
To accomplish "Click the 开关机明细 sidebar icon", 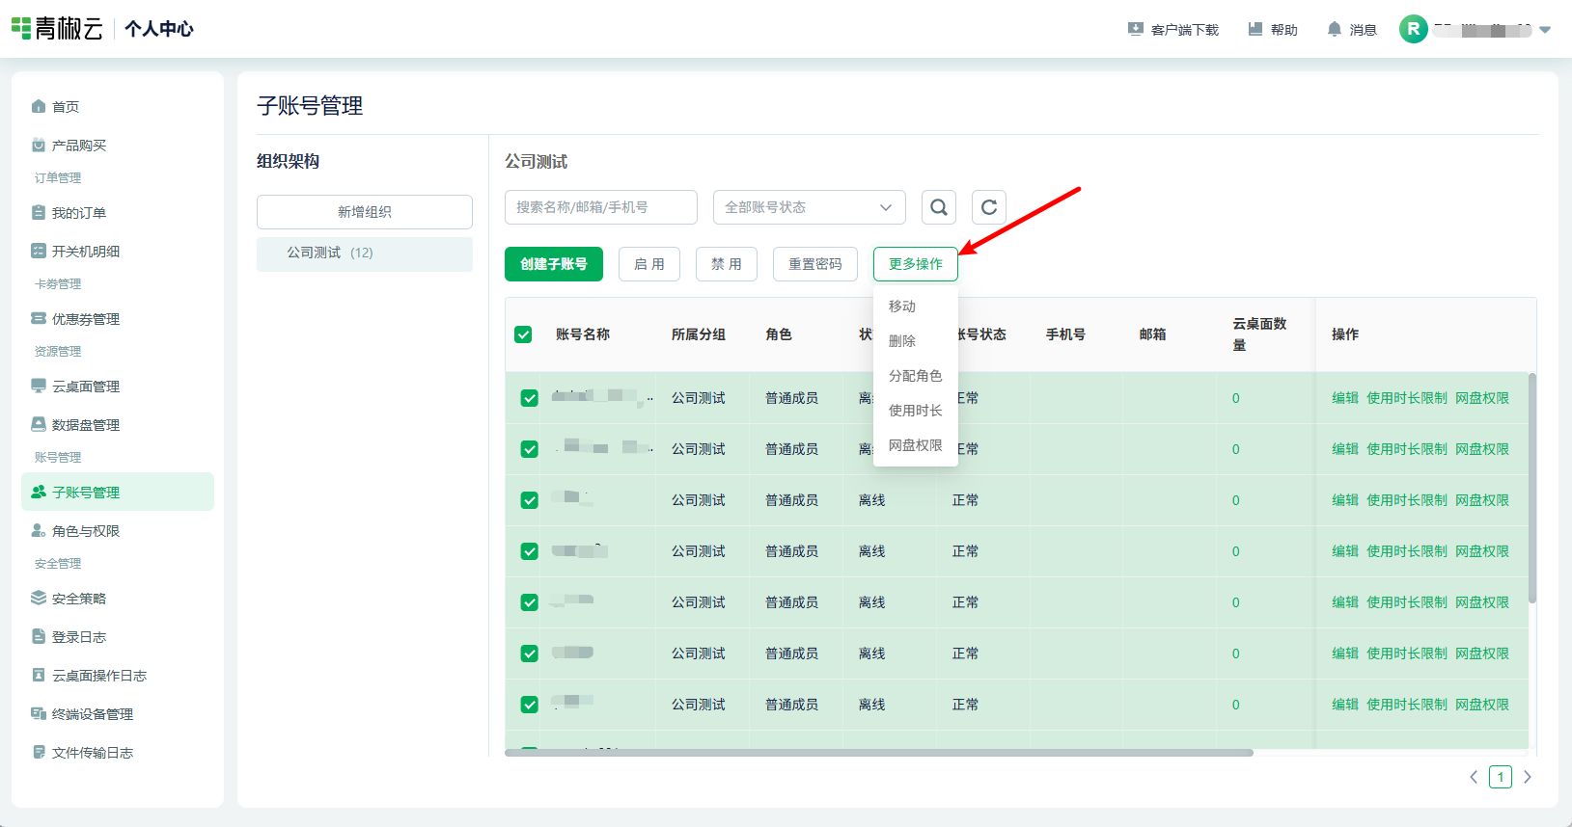I will click(x=39, y=251).
